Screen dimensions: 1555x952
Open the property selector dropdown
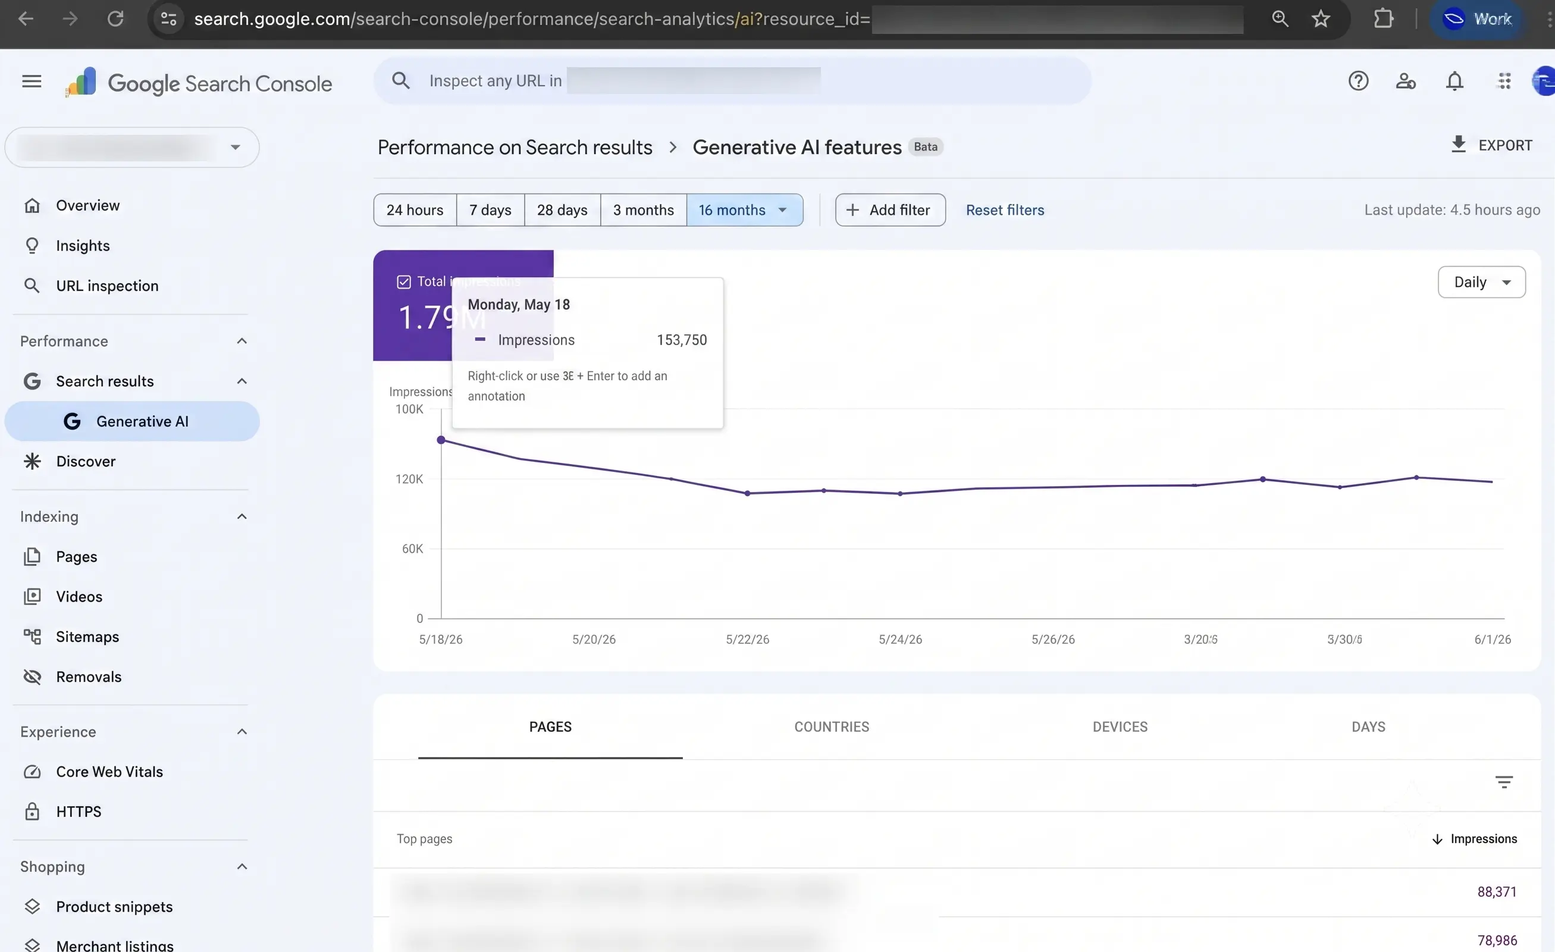132,147
